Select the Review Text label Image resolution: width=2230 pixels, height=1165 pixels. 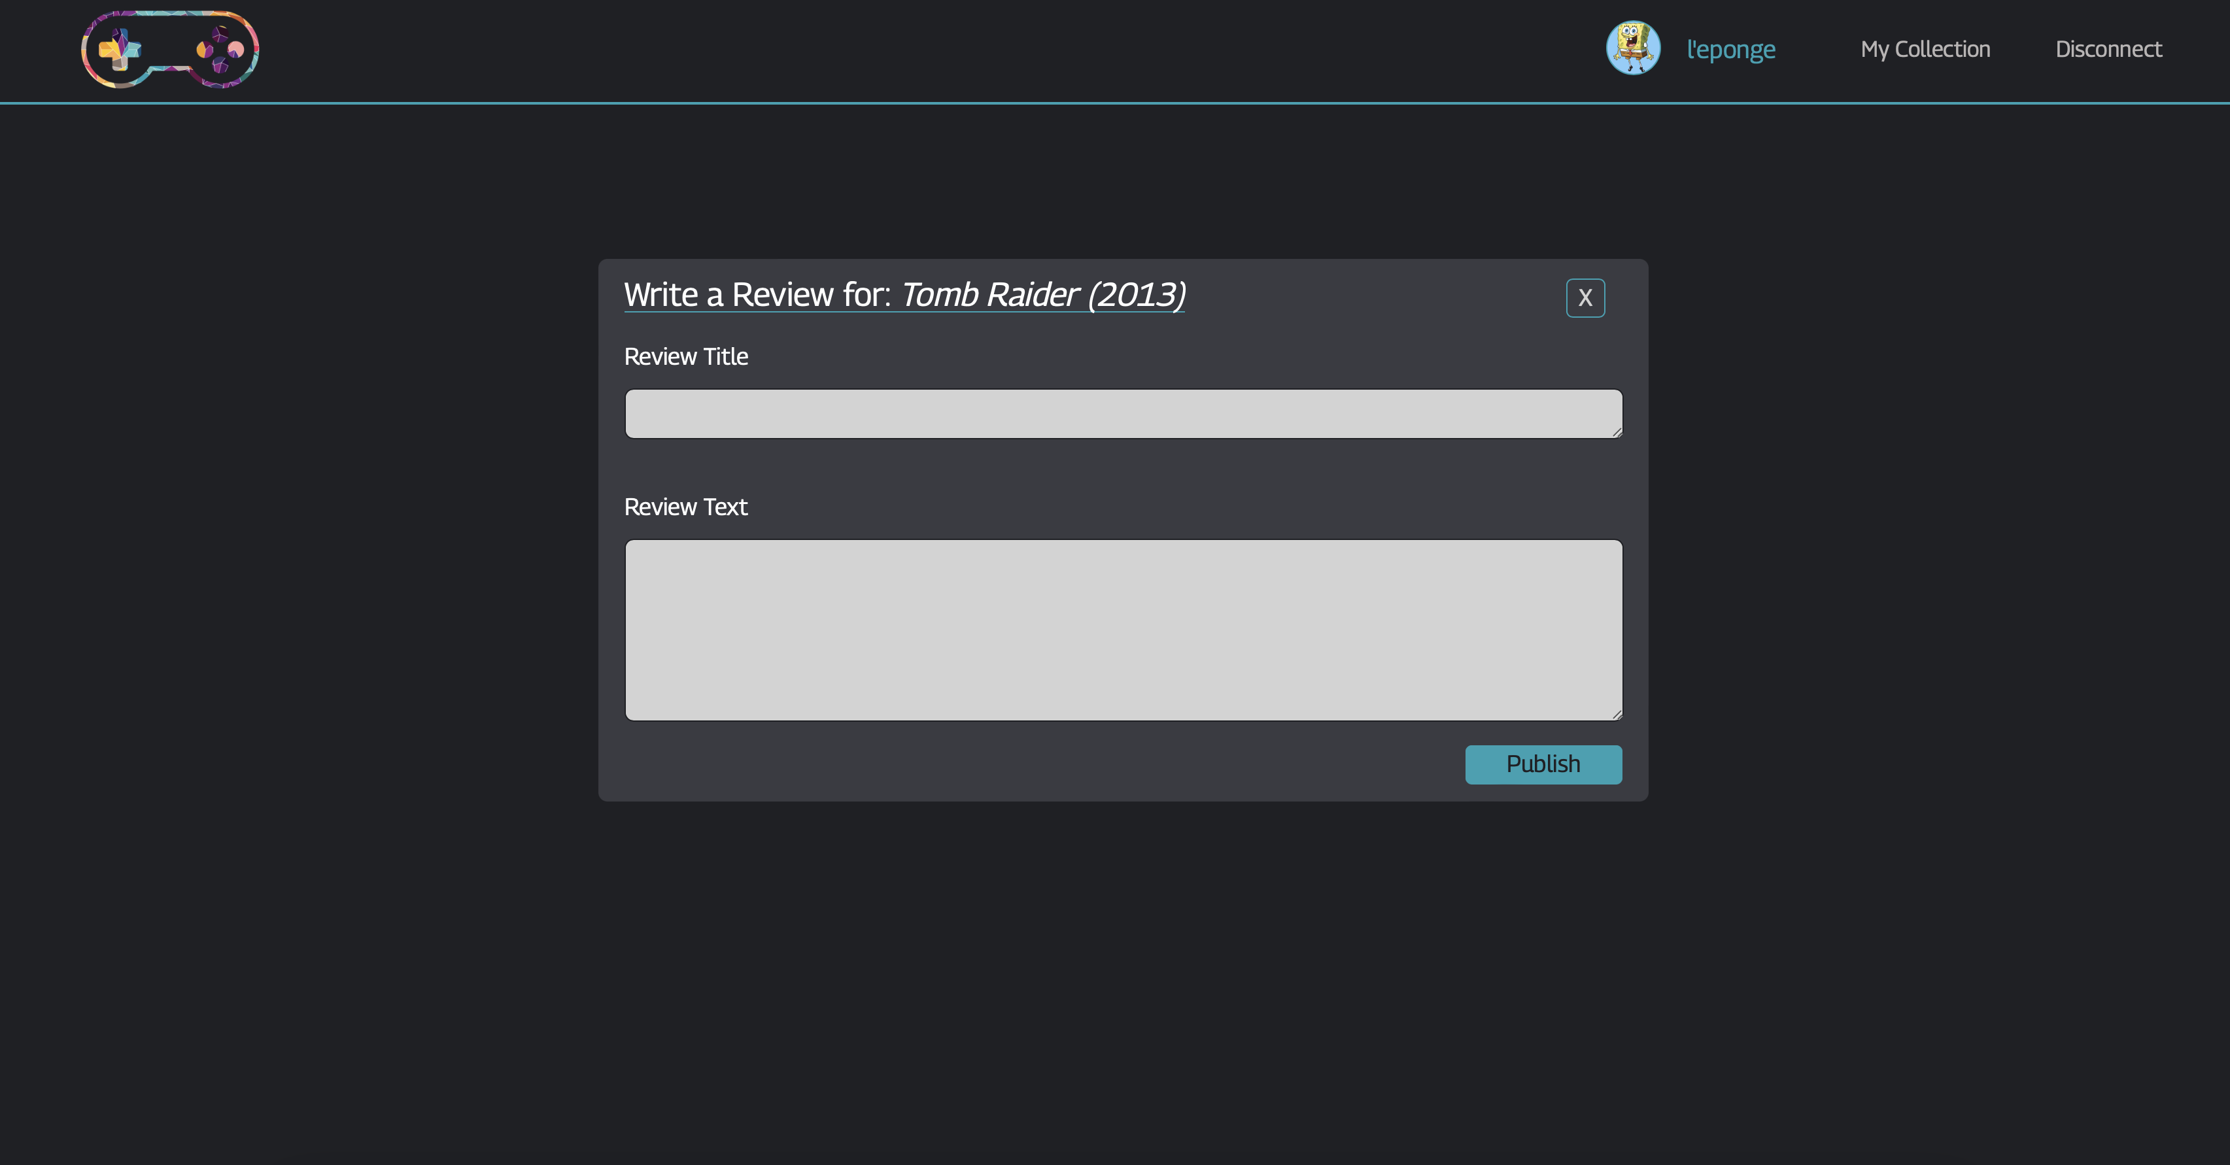point(685,506)
